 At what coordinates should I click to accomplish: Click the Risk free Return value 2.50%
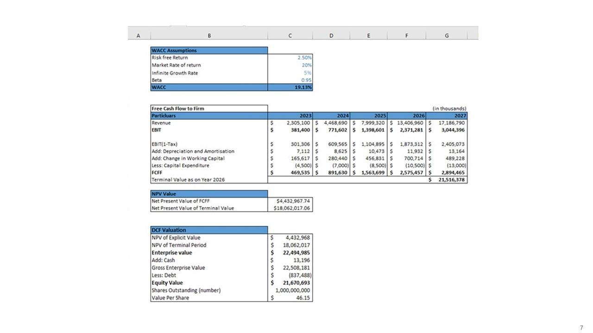[x=290, y=58]
